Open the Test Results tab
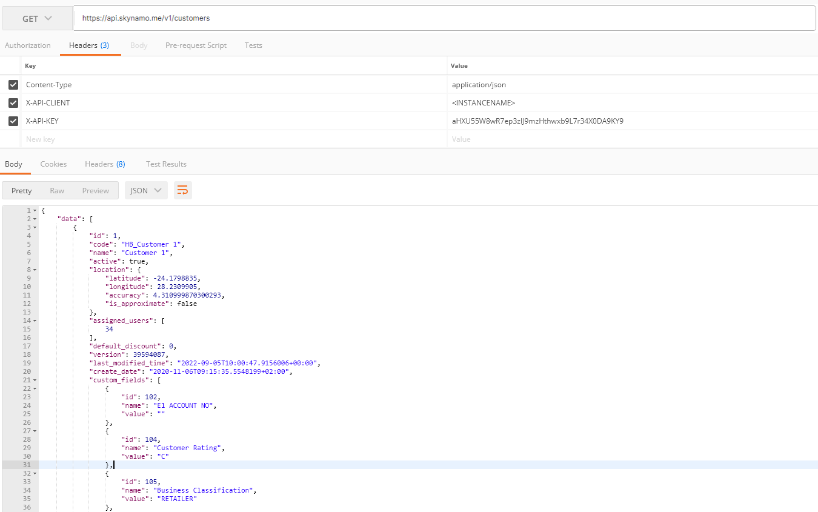The image size is (818, 512). 166,164
